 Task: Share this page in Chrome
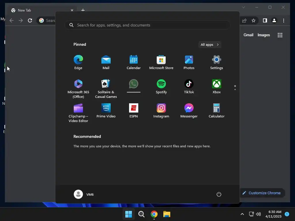point(244,20)
